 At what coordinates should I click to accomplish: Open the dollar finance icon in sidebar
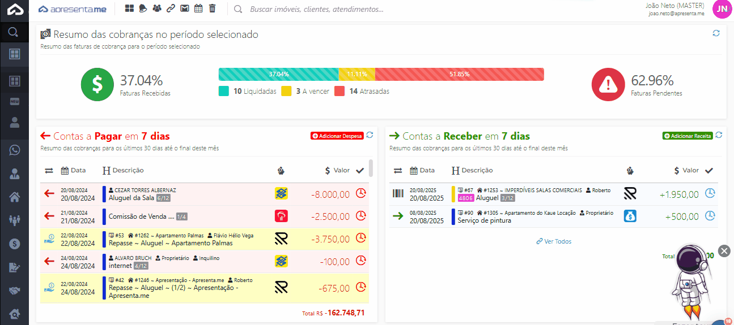click(14, 244)
